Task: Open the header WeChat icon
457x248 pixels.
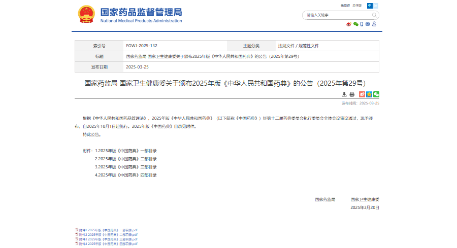Action: [356, 24]
